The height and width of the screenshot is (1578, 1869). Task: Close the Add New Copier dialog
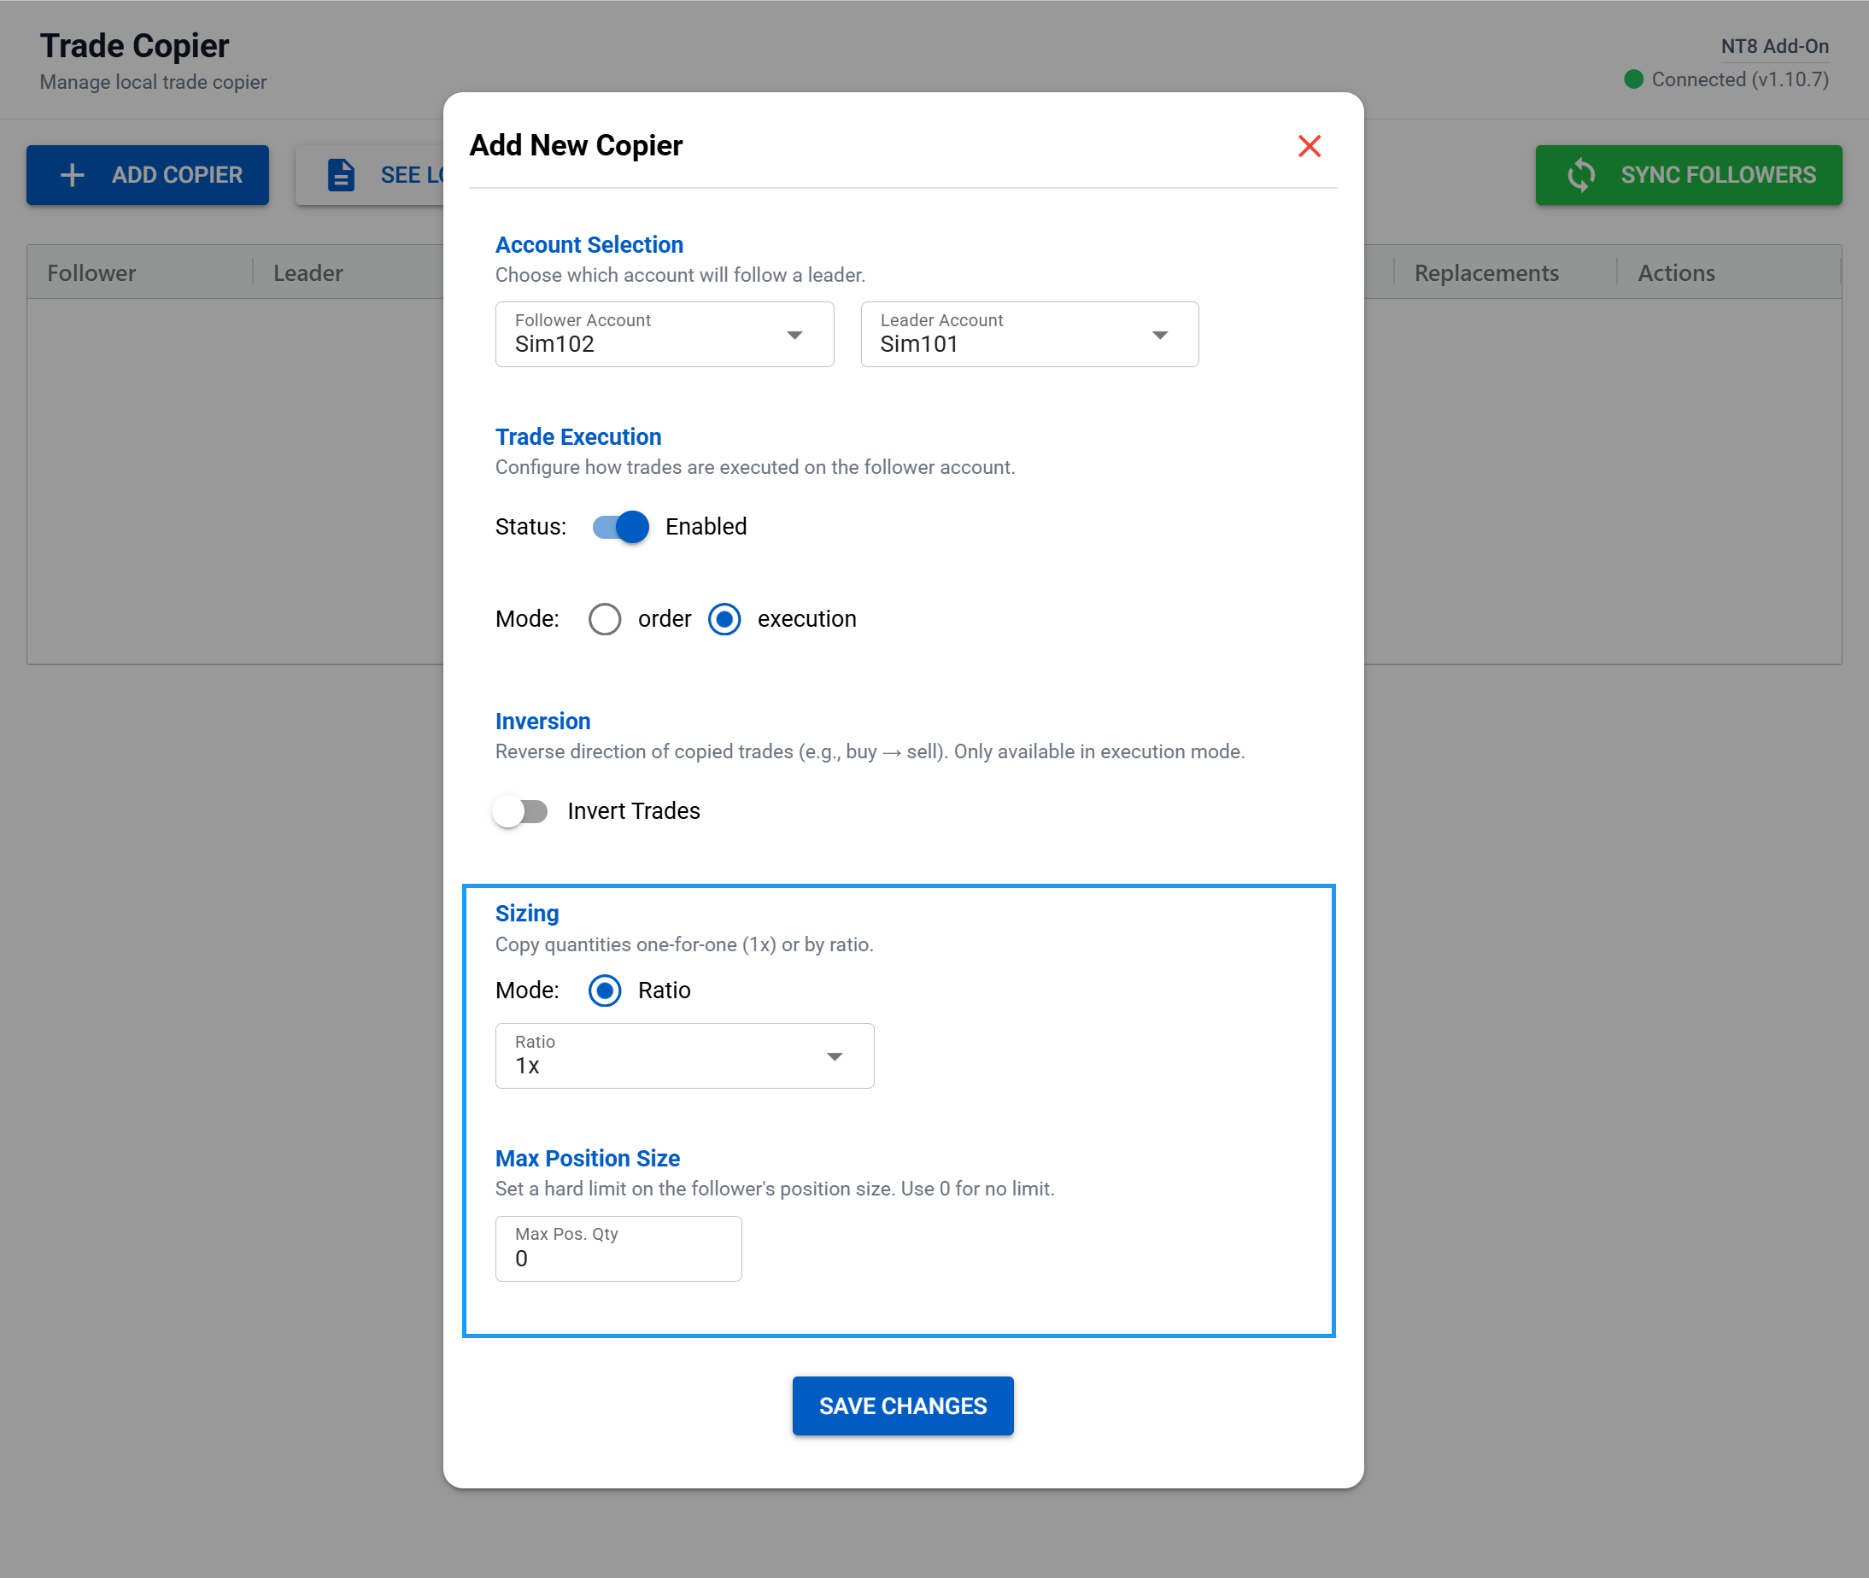(x=1309, y=146)
